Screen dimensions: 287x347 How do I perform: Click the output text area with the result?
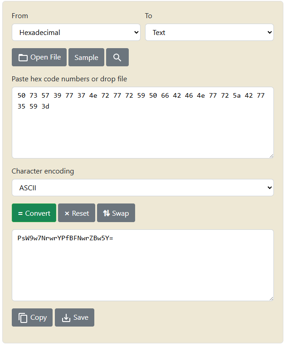tap(142, 273)
